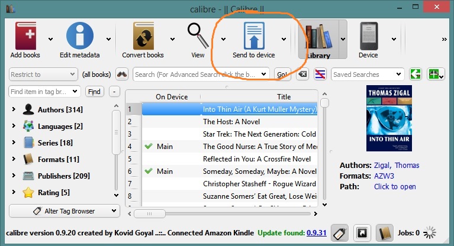This screenshot has width=454, height=246.
Task: Click the Into Thin Air cover thumbnail
Action: (389, 118)
